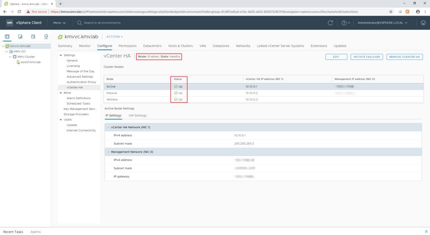This screenshot has height=235, width=430.
Task: Open the Hosts and Clusters inventory view
Action: [7, 37]
